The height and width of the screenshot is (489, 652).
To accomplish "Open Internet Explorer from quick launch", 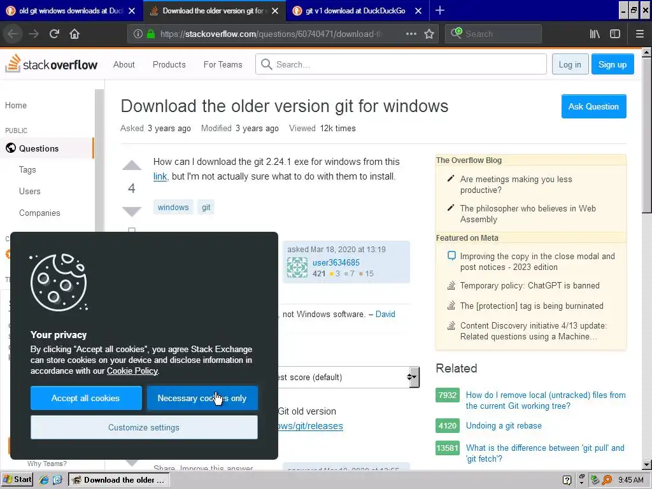I will click(44, 480).
